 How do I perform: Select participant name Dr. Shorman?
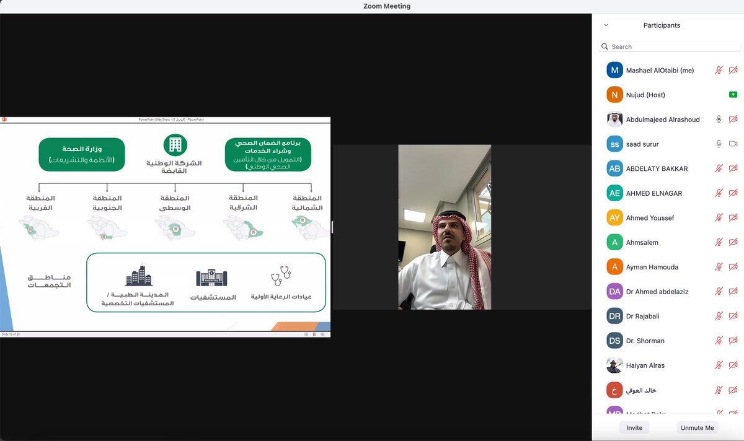tap(645, 341)
